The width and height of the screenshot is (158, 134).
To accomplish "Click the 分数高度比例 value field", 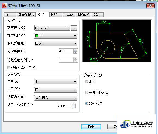I will click(66, 60).
